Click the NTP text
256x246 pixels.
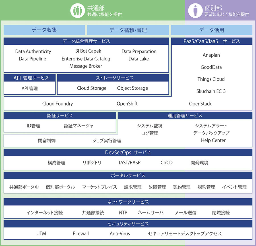(123, 213)
